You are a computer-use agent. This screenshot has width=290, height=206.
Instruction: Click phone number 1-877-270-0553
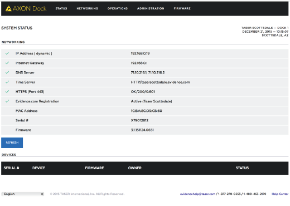coord(229,194)
